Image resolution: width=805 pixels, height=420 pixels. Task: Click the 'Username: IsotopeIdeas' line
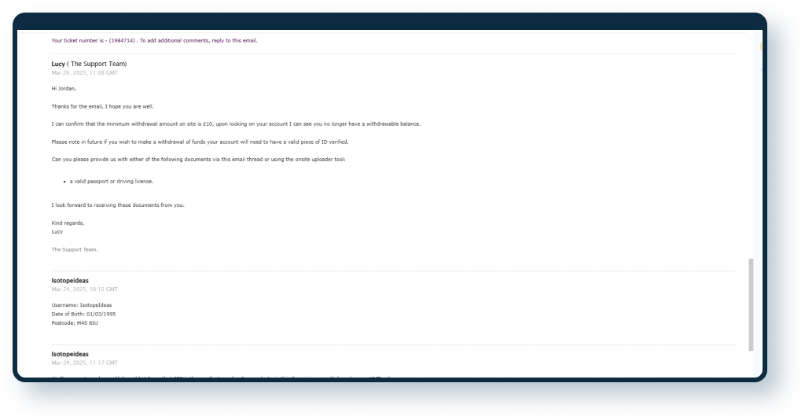click(x=81, y=305)
